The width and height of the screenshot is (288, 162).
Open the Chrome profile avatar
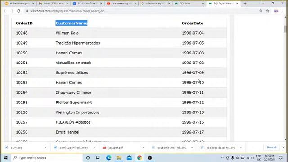[x=276, y=11]
